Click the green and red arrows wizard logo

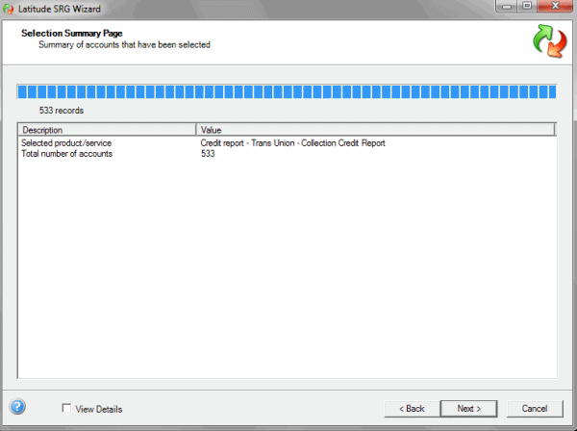pos(550,41)
